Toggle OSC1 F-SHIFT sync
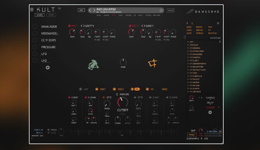The image size is (260, 150). click(x=95, y=40)
